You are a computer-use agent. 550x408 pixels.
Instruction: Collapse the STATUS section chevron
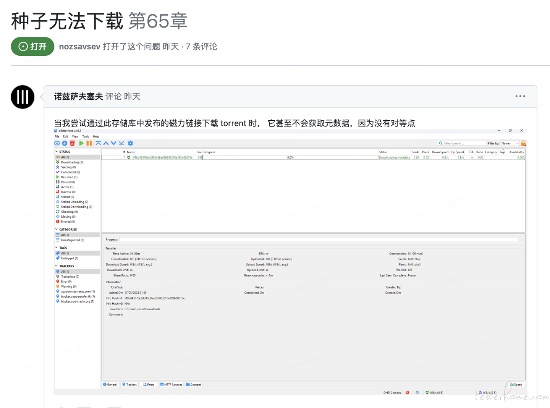[x=57, y=152]
